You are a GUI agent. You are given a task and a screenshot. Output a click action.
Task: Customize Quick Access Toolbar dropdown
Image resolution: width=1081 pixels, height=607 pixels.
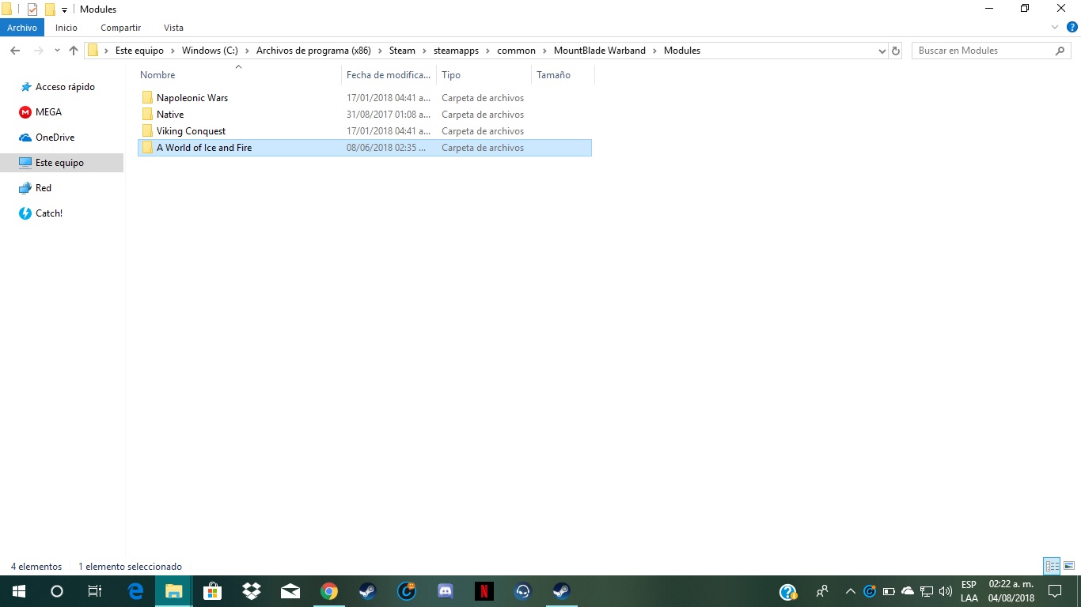point(65,9)
